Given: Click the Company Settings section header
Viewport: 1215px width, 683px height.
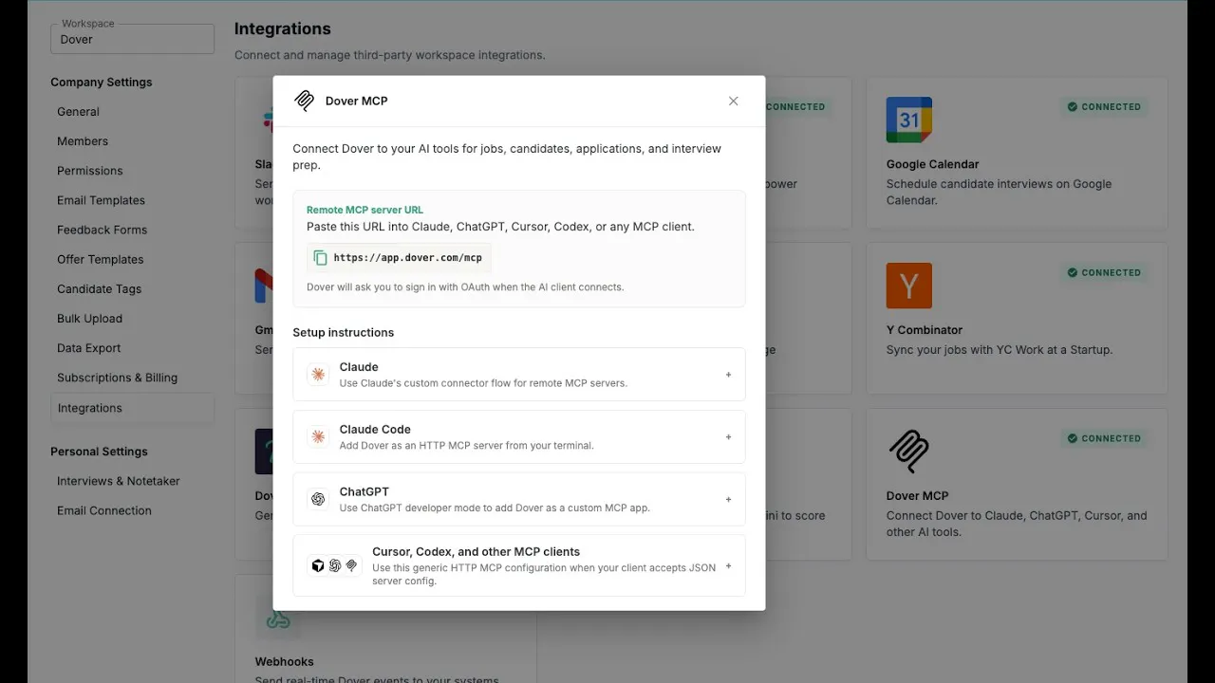Looking at the screenshot, I should [x=102, y=83].
